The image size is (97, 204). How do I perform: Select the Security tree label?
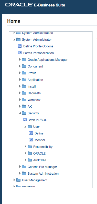(33, 113)
